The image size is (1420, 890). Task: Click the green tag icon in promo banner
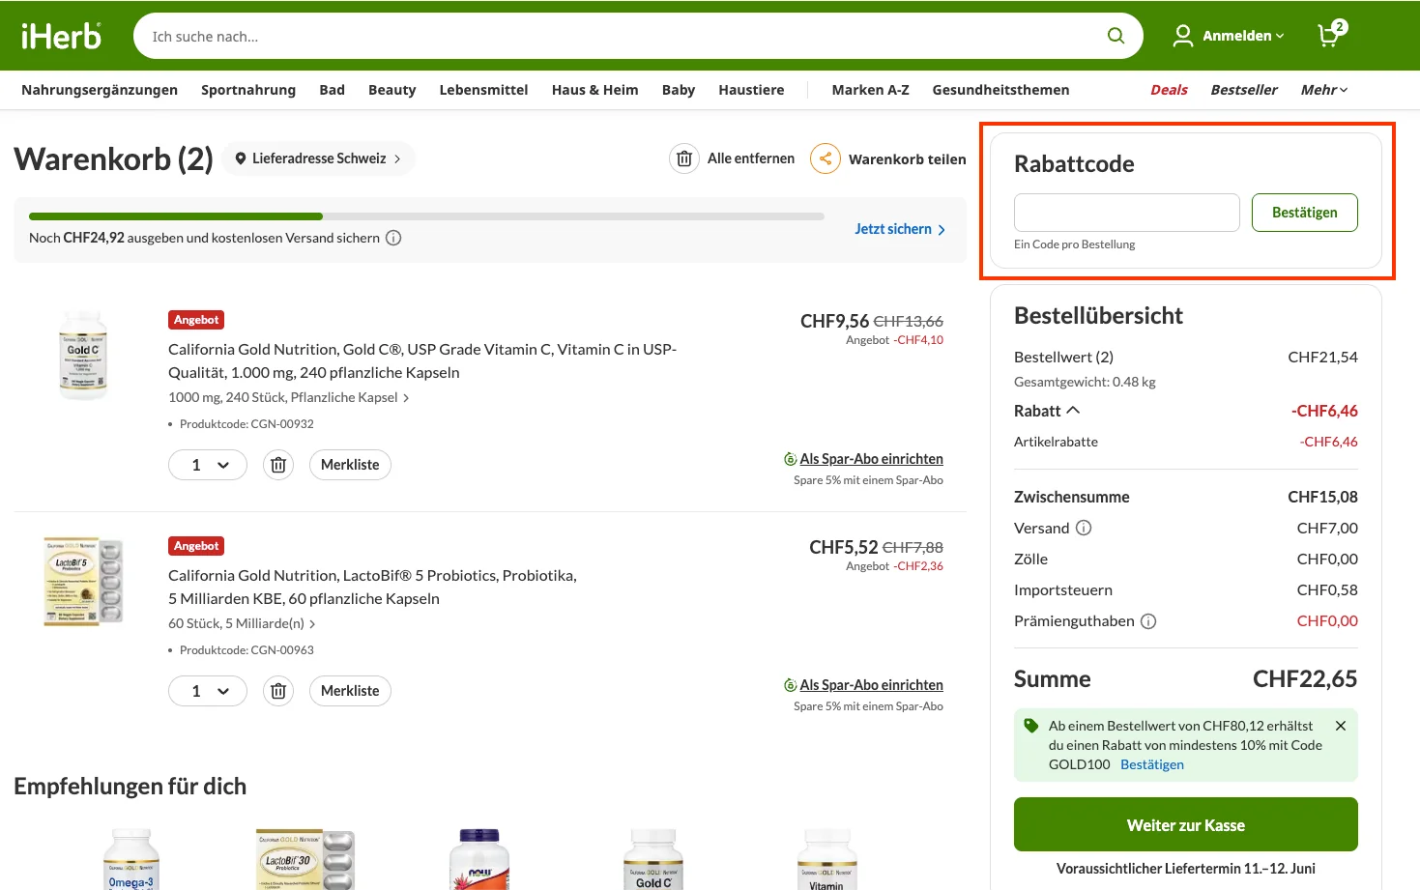coord(1031,726)
